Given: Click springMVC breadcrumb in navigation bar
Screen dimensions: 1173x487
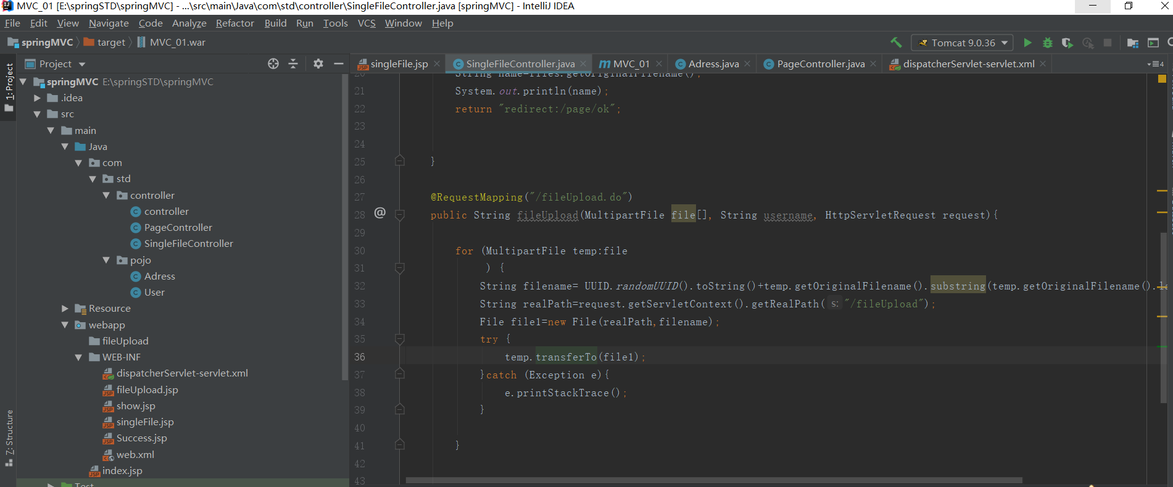Looking at the screenshot, I should click(41, 43).
